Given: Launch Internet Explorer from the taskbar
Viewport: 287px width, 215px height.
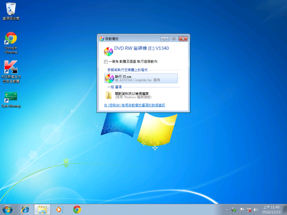Looking at the screenshot, I should (25, 209).
